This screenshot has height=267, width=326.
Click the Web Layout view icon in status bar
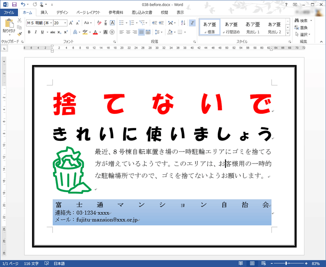[263, 263]
